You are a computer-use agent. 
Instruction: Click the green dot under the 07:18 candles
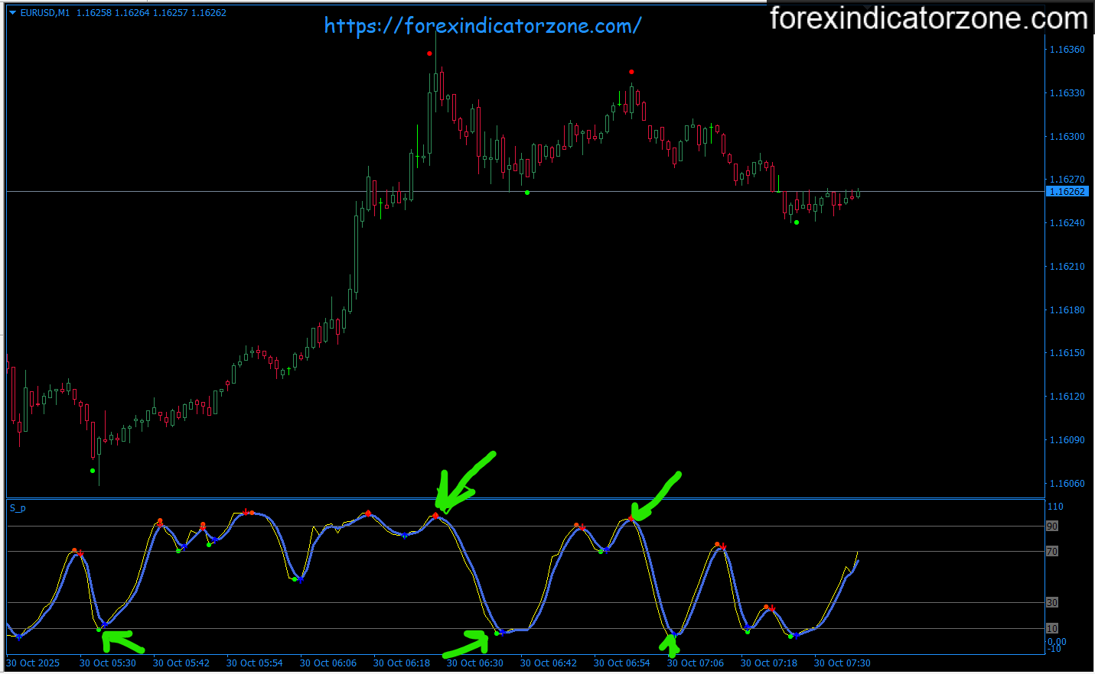797,222
